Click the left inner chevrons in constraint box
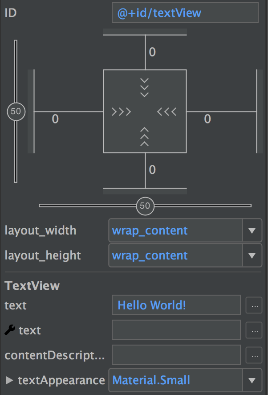Viewport: 268px width, 395px height. click(x=121, y=111)
